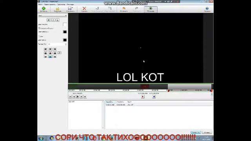Screen dimensions: 251x141
Task: Toggle bold font style button
Action: tap(49, 20)
